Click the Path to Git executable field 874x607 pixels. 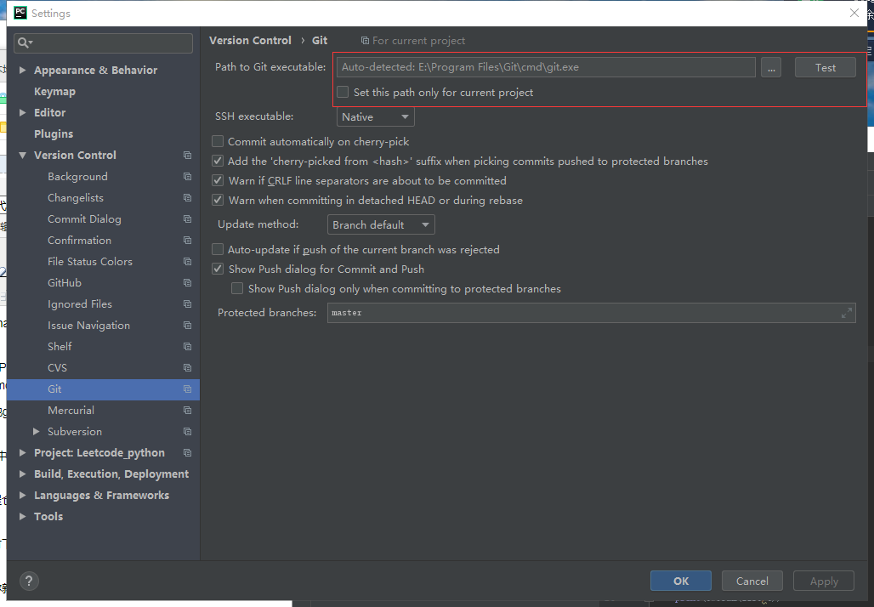(x=546, y=67)
